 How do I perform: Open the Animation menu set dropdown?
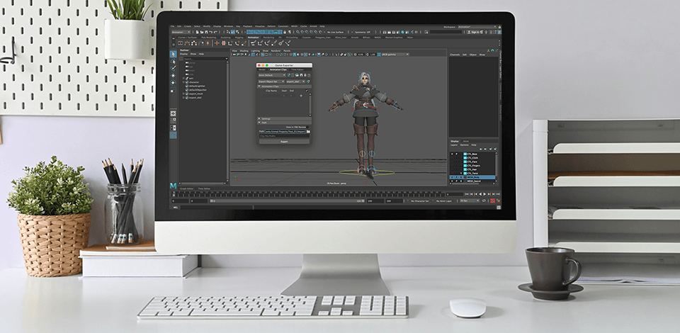(x=183, y=32)
